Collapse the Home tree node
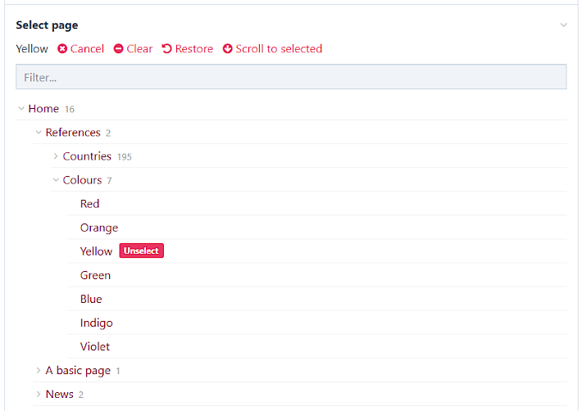This screenshot has height=411, width=582. coord(21,109)
